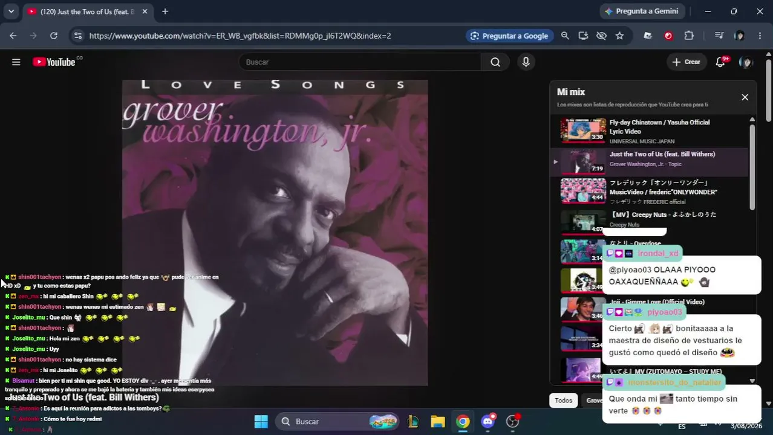
Task: Reload the page with the refresh icon
Action: click(54, 36)
